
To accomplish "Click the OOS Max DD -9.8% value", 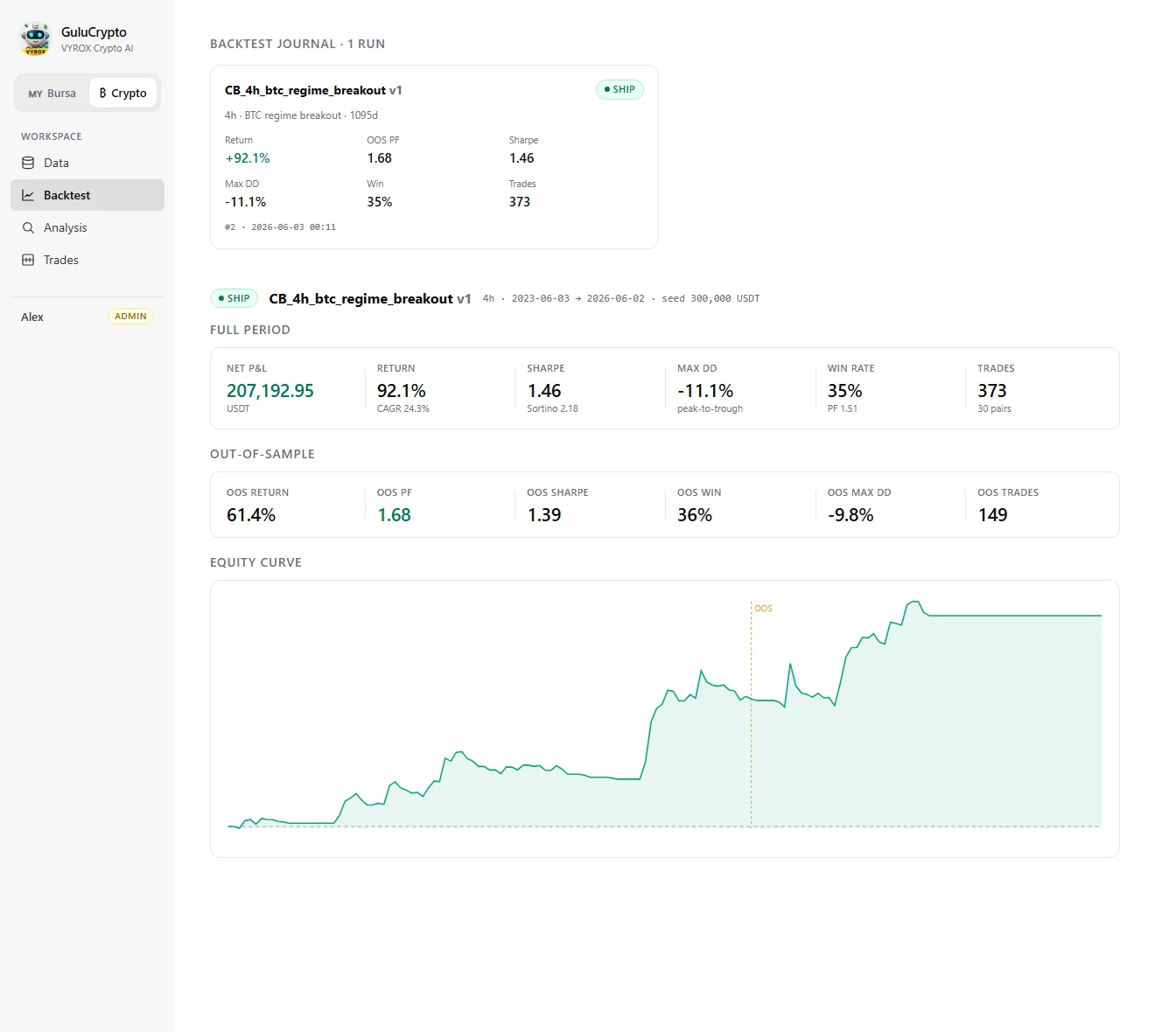I will 850,515.
